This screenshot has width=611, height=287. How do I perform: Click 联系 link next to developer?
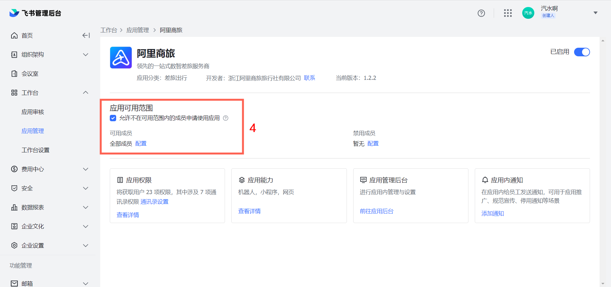(309, 78)
